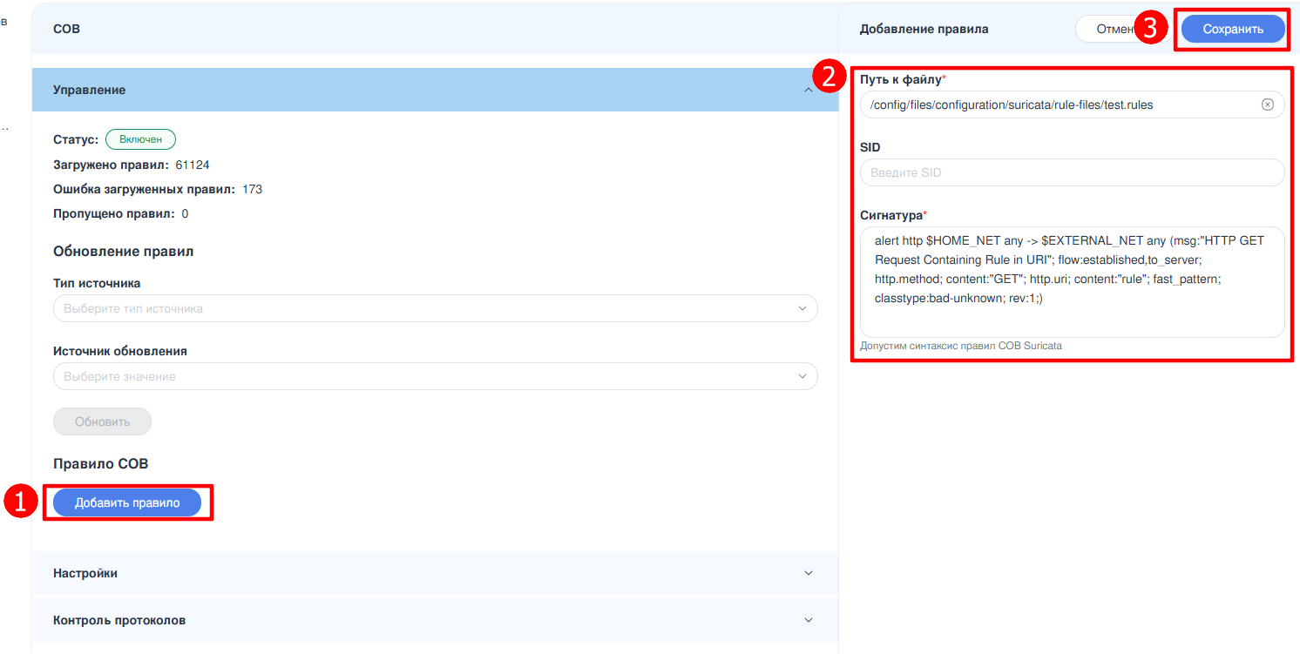The width and height of the screenshot is (1300, 654).
Task: Collapse the Управление section
Action: (x=808, y=90)
